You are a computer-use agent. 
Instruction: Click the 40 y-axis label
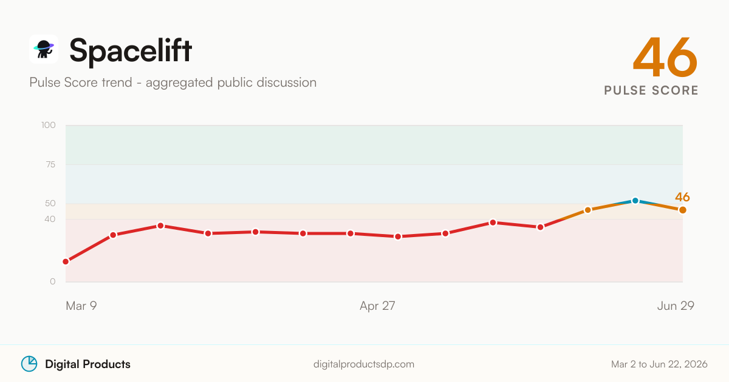point(50,219)
